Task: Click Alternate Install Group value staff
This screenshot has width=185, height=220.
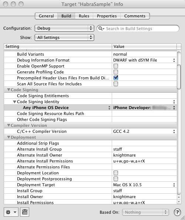Action: 118,149
